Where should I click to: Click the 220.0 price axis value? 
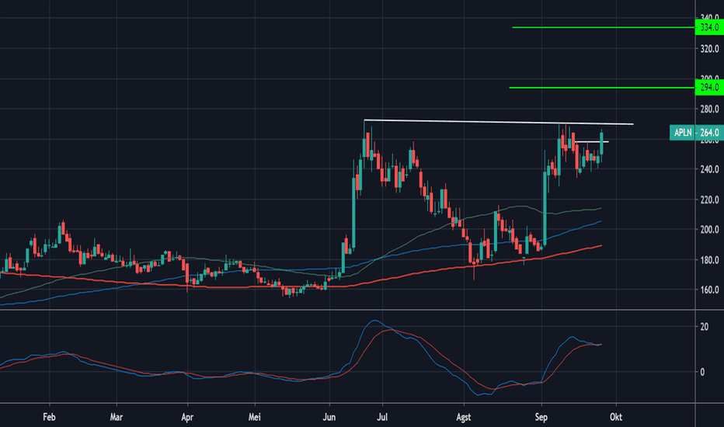coord(709,200)
